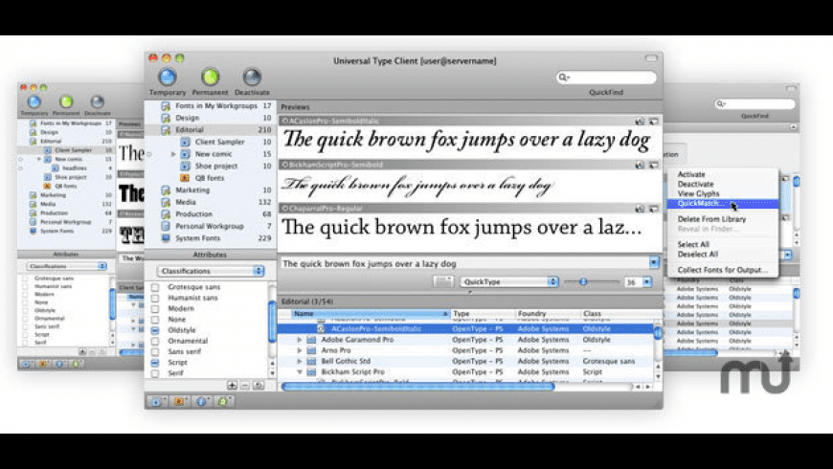Open the QuickType preview type dropdown
833x469 pixels.
(508, 282)
